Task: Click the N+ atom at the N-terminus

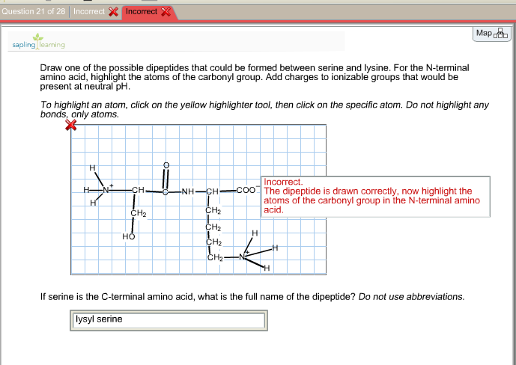Action: point(106,189)
